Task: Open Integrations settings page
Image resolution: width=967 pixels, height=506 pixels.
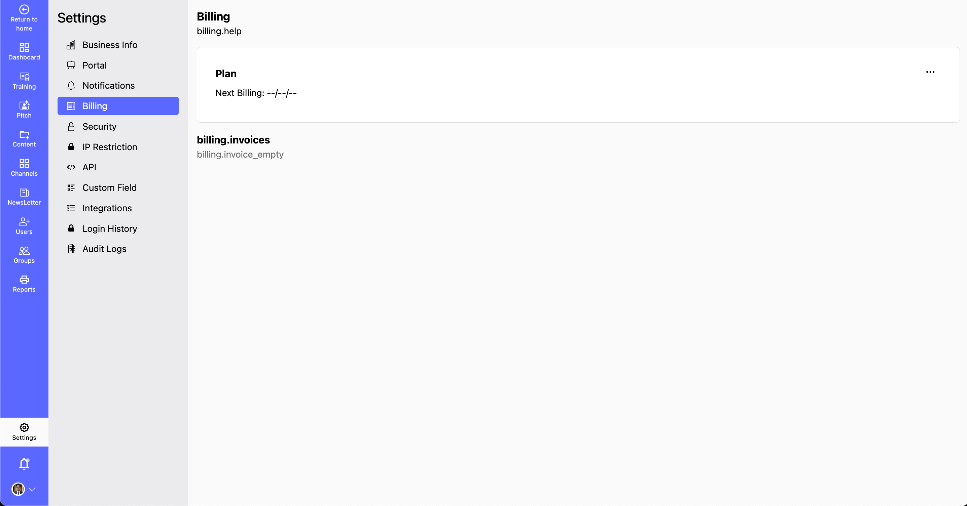Action: coord(107,208)
